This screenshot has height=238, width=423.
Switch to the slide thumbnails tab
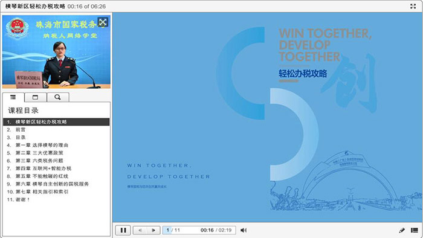(x=35, y=97)
